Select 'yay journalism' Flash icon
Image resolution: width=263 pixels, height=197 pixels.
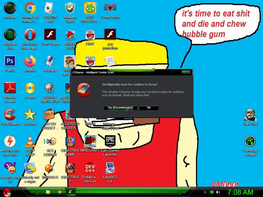[x=110, y=39]
